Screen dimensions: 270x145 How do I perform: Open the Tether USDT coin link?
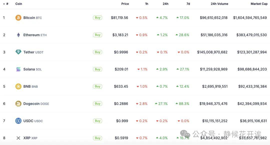coord(33,52)
